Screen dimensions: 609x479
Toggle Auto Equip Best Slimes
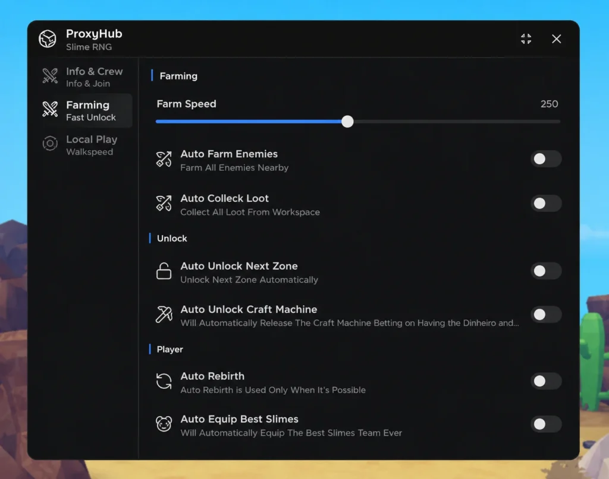tap(546, 424)
